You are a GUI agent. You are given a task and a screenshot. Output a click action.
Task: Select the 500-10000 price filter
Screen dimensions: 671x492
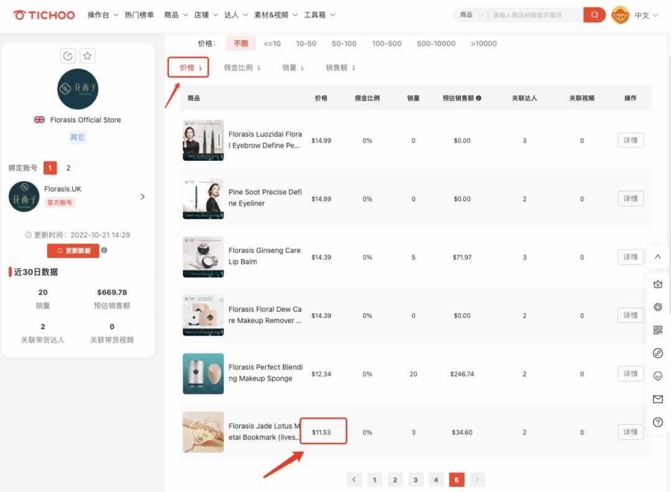436,43
